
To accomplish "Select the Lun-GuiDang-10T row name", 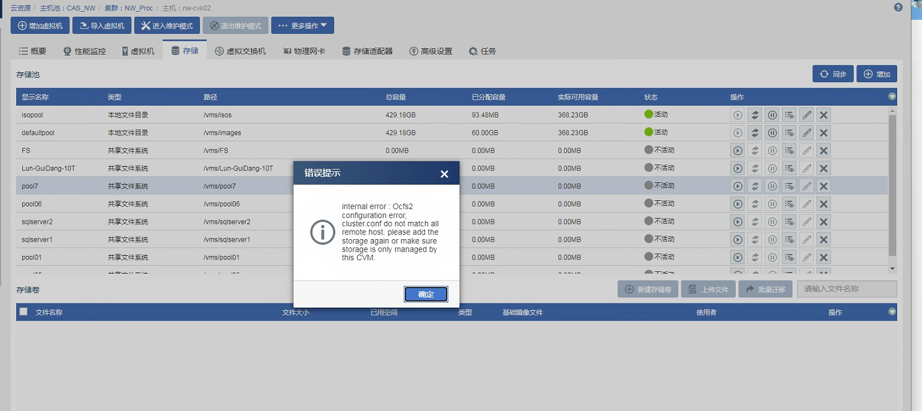I will [x=48, y=168].
